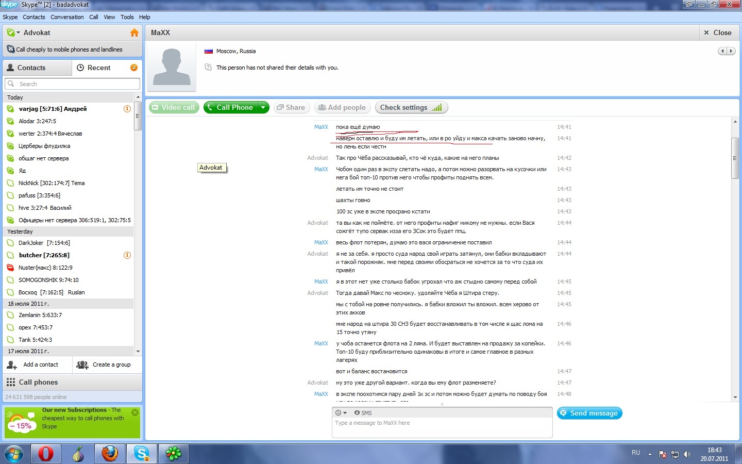The width and height of the screenshot is (742, 464).
Task: Click the taskbar clock and date
Action: [714, 454]
